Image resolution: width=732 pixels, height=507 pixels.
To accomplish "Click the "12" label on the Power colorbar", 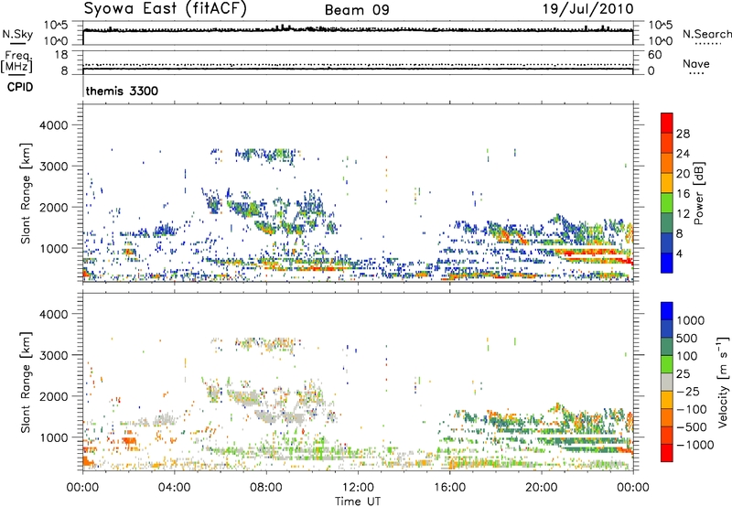I will click(683, 214).
